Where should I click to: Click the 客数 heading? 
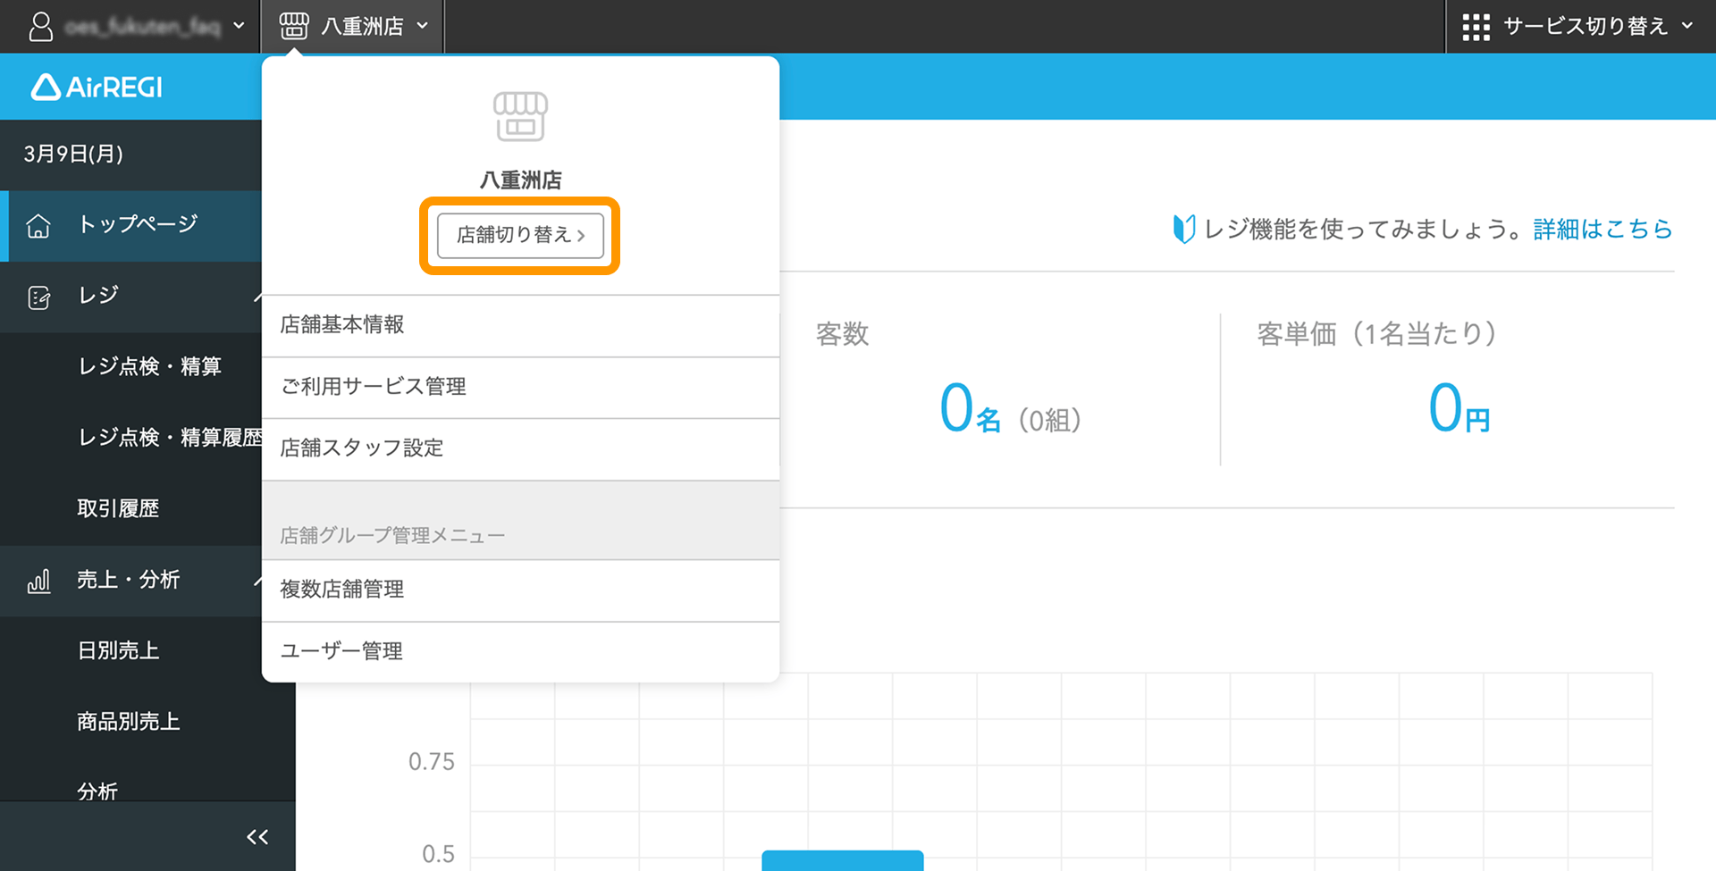coord(842,334)
